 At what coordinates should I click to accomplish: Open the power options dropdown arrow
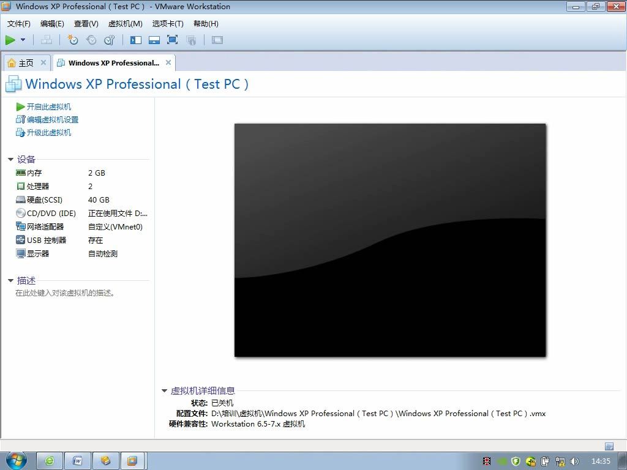(23, 40)
